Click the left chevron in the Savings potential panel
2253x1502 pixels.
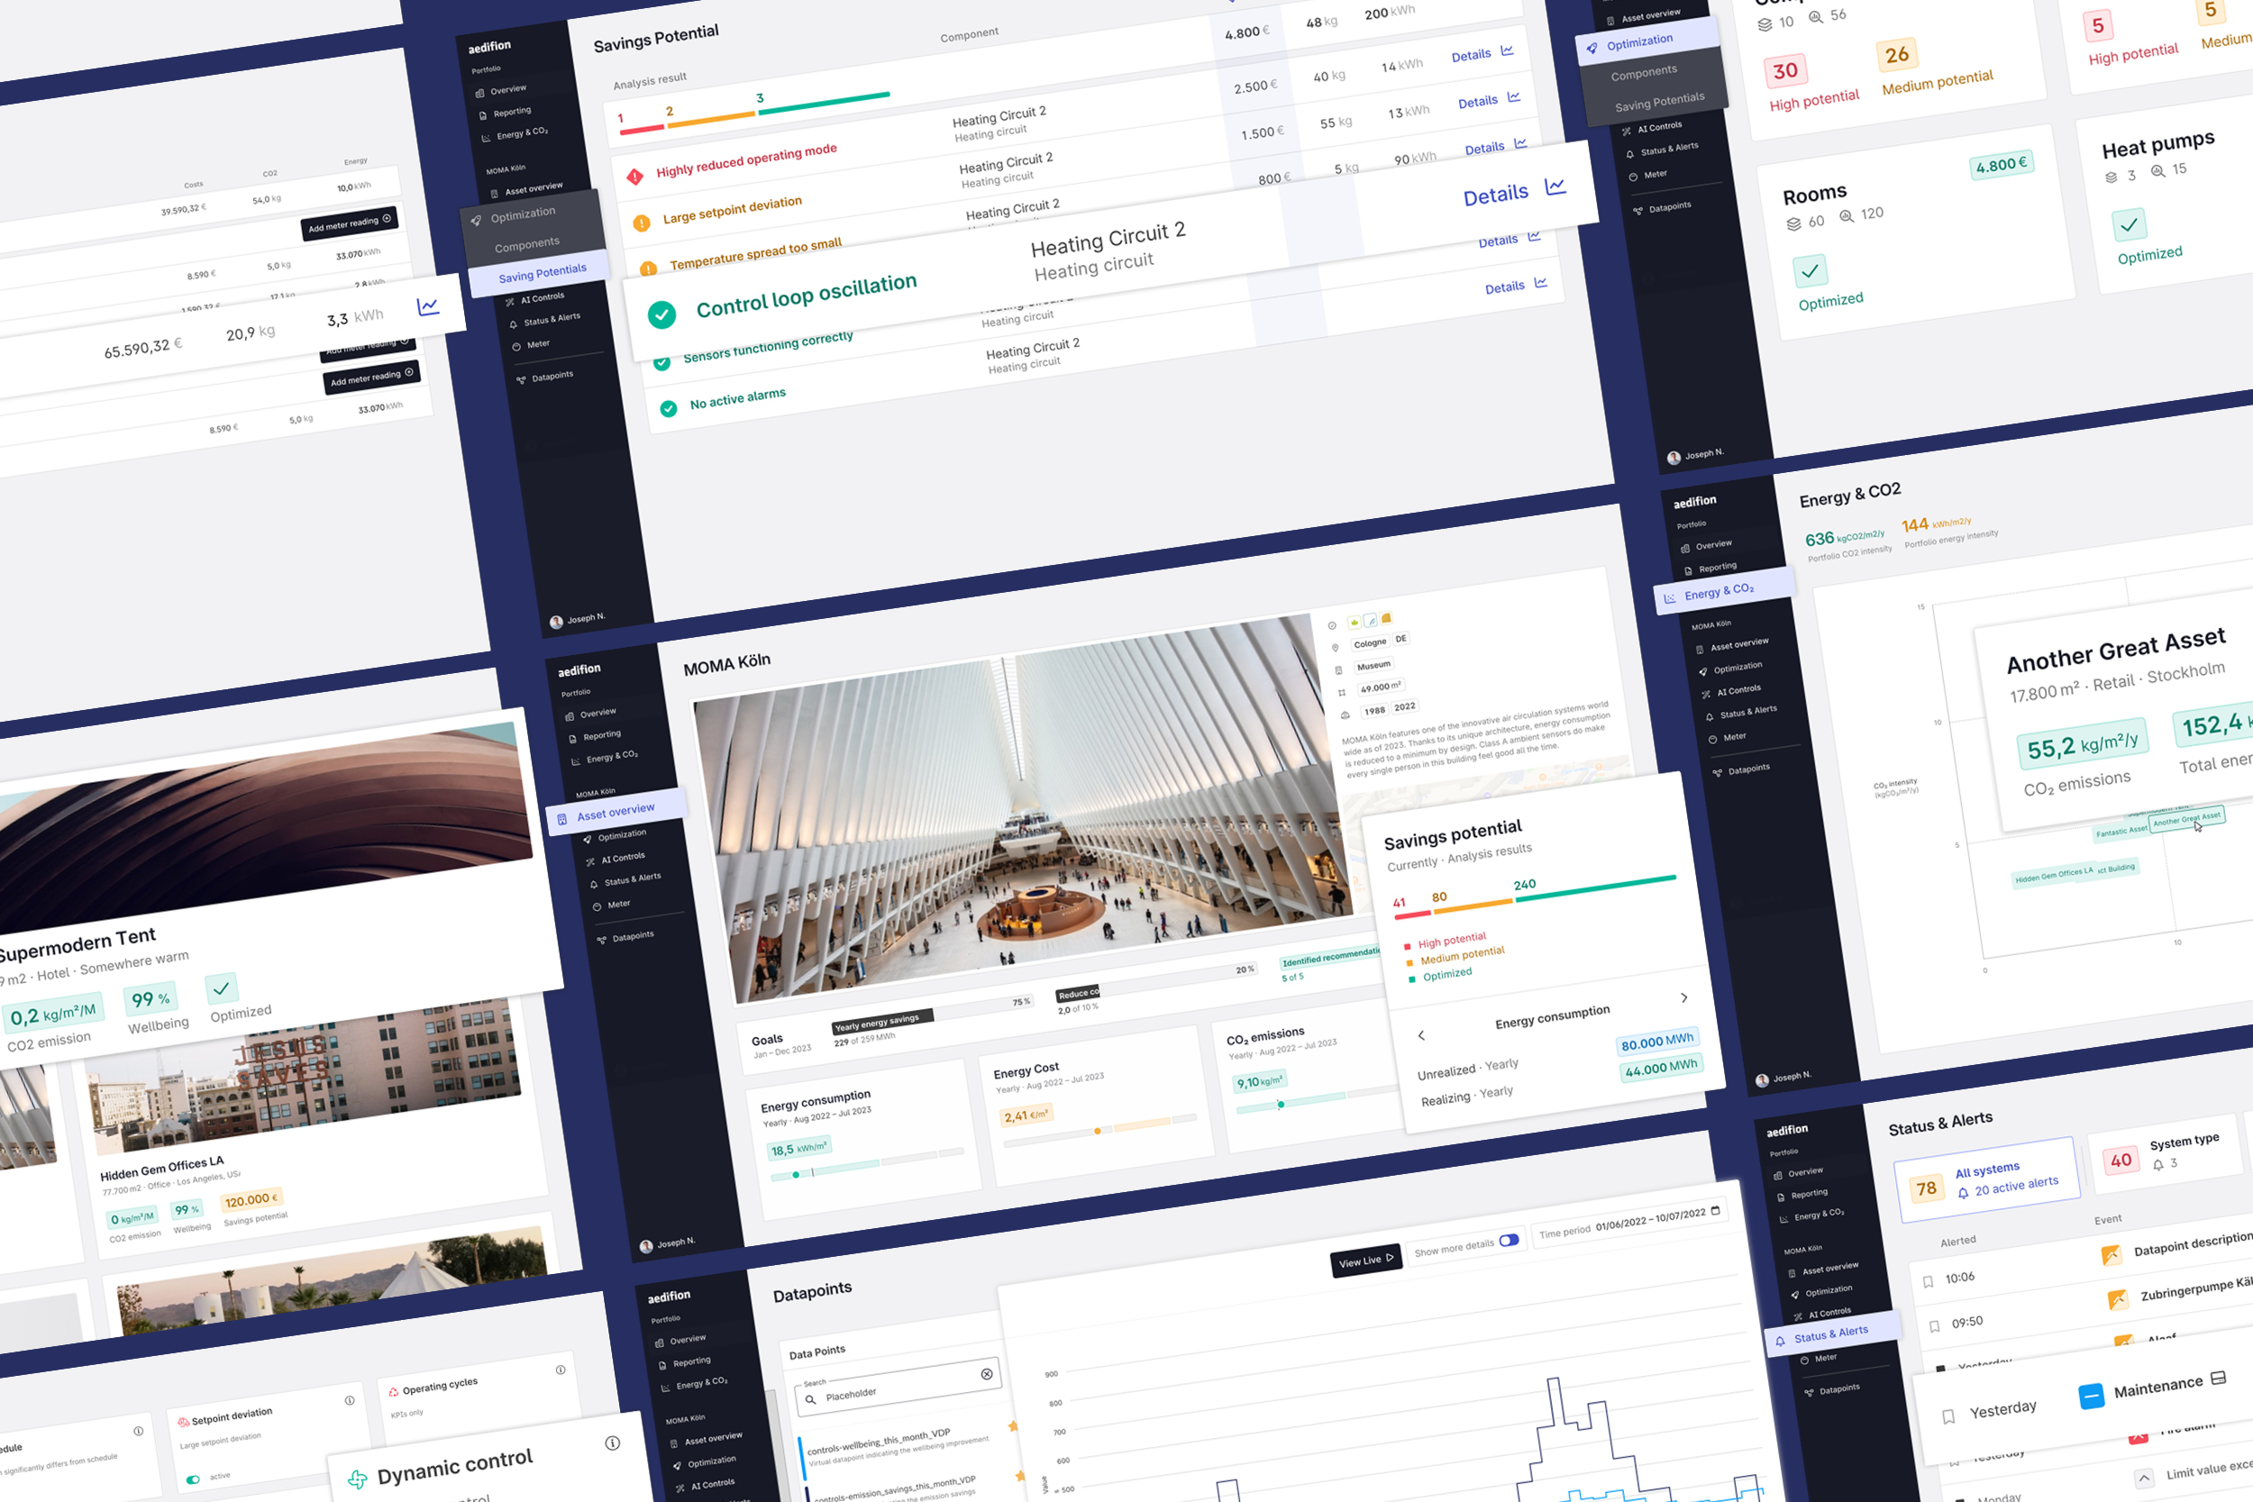pyautogui.click(x=1420, y=1035)
